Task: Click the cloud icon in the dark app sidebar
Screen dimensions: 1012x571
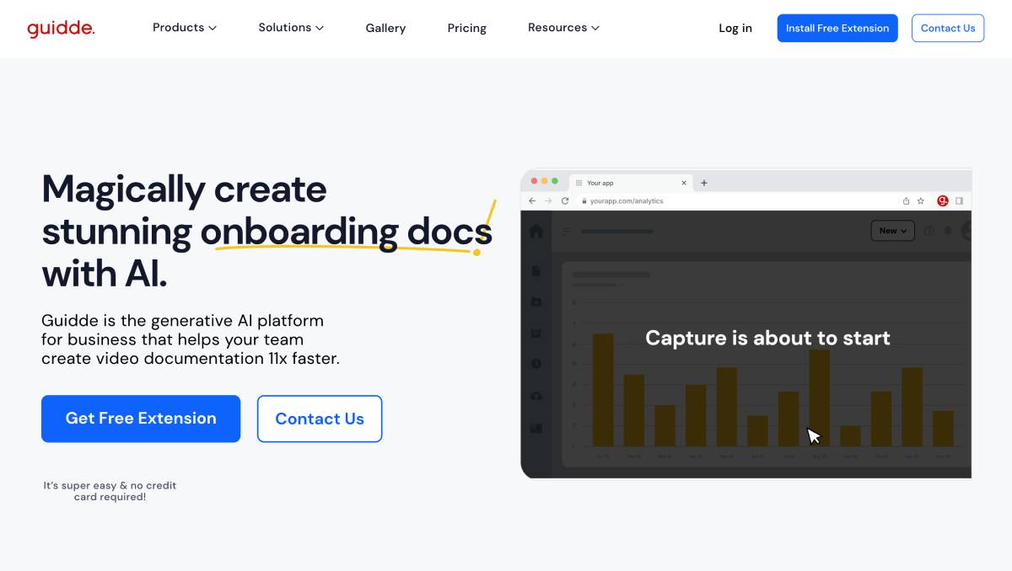Action: point(536,394)
